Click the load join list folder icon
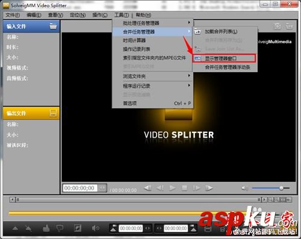301x239 pixels. (x=197, y=31)
